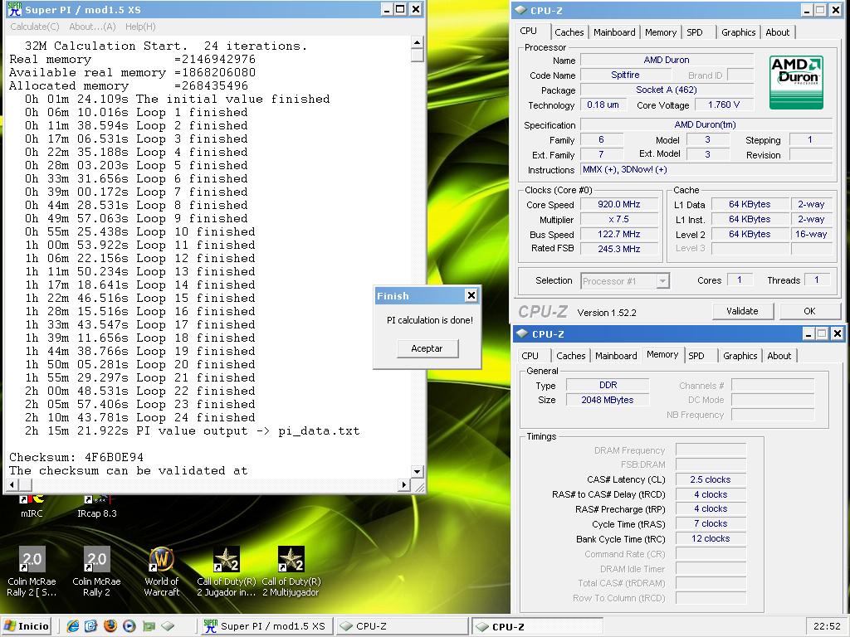This screenshot has height=637, width=850.
Task: Select Graphics tab in lower CPU-Z window
Action: click(740, 356)
